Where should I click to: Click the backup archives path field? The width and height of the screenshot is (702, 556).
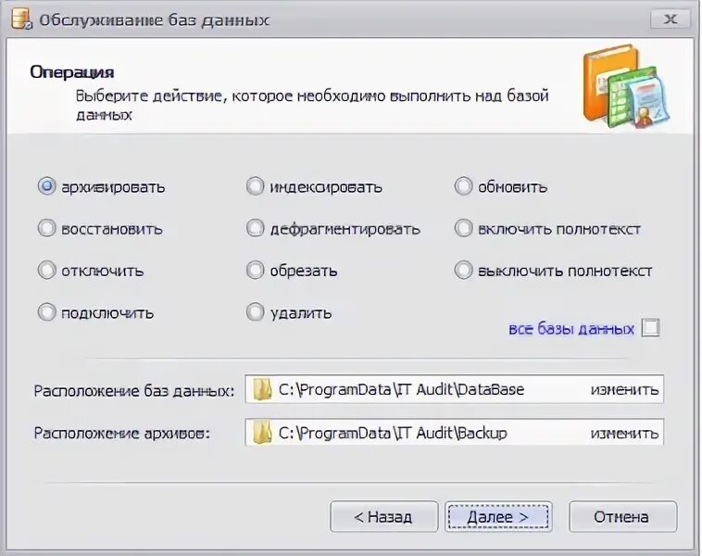point(454,433)
